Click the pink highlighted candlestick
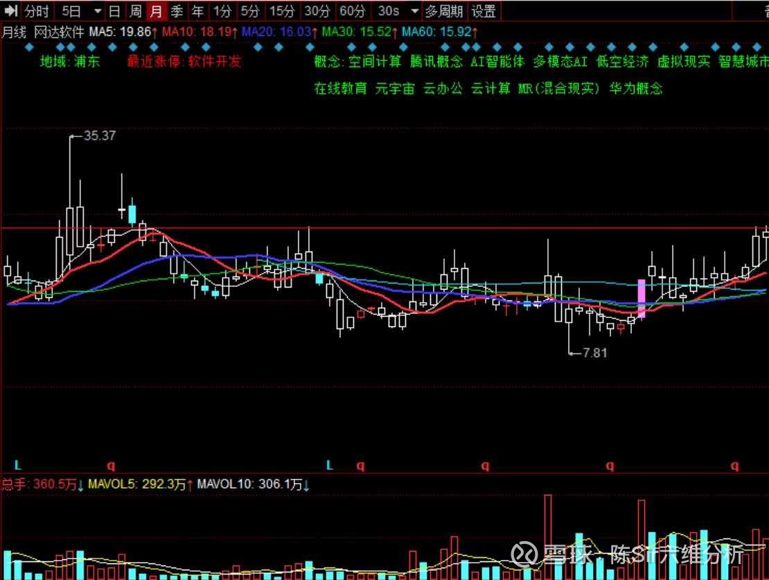The height and width of the screenshot is (580, 769). pos(641,299)
